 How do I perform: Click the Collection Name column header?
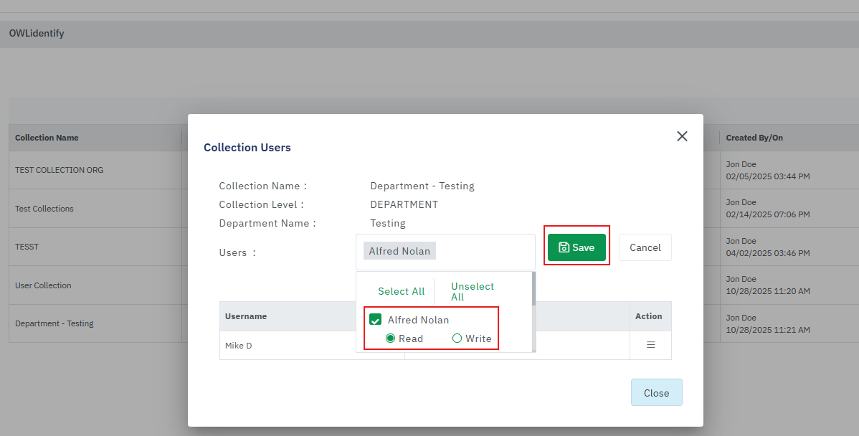click(47, 138)
